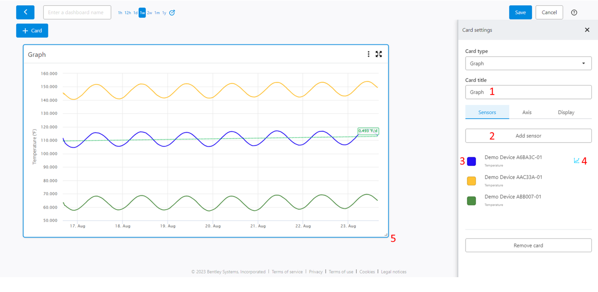Save the dashboard
598x292 pixels.
(520, 12)
